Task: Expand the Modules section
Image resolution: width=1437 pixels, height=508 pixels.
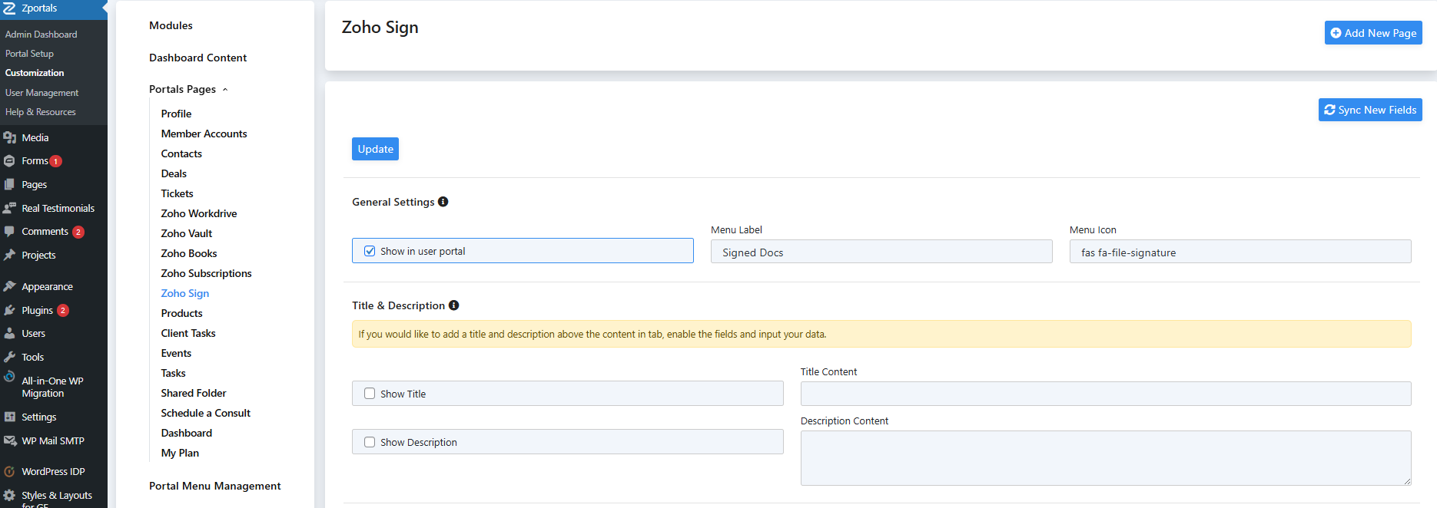Action: tap(171, 25)
